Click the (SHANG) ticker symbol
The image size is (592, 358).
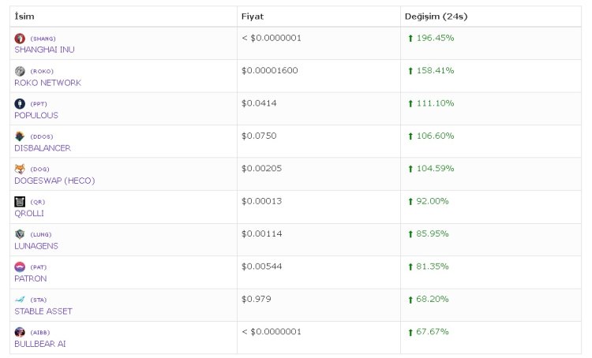click(43, 39)
